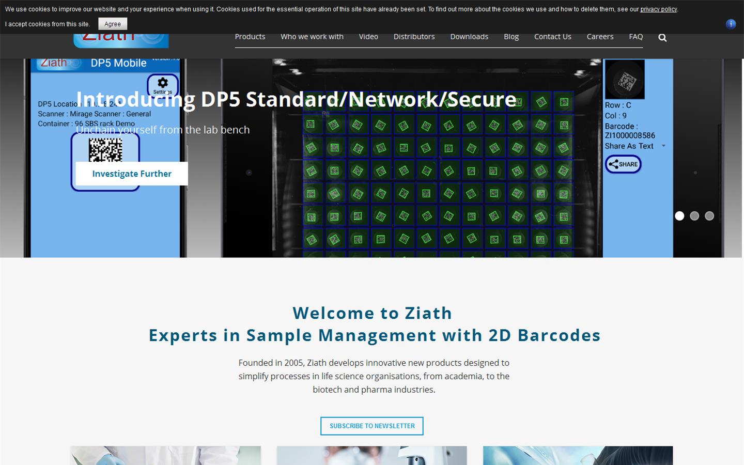
Task: Select the second carousel dot
Action: 694,216
